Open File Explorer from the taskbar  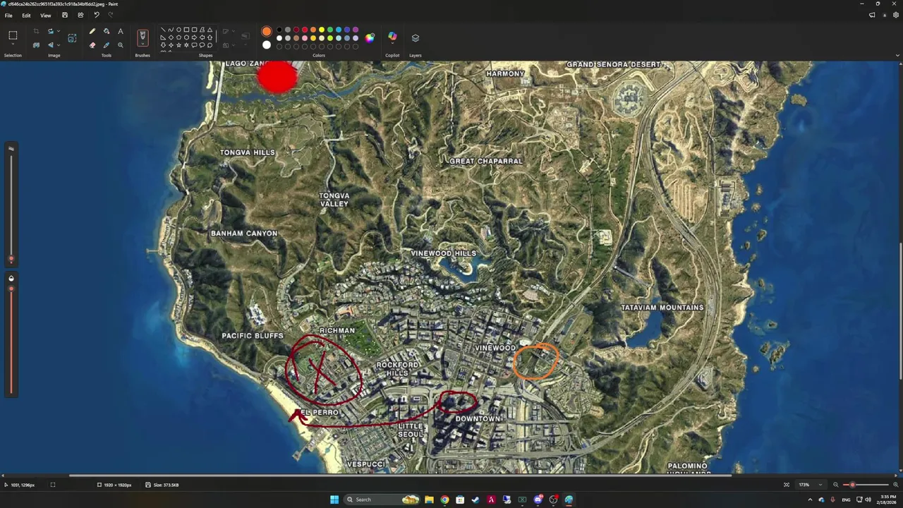(x=429, y=500)
